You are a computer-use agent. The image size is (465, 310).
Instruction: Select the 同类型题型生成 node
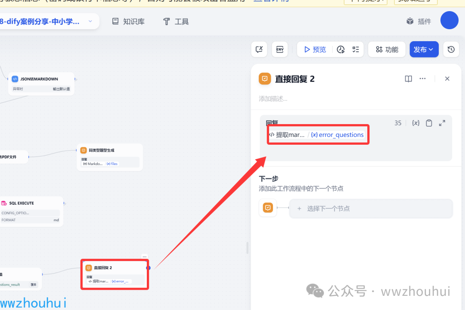point(110,157)
